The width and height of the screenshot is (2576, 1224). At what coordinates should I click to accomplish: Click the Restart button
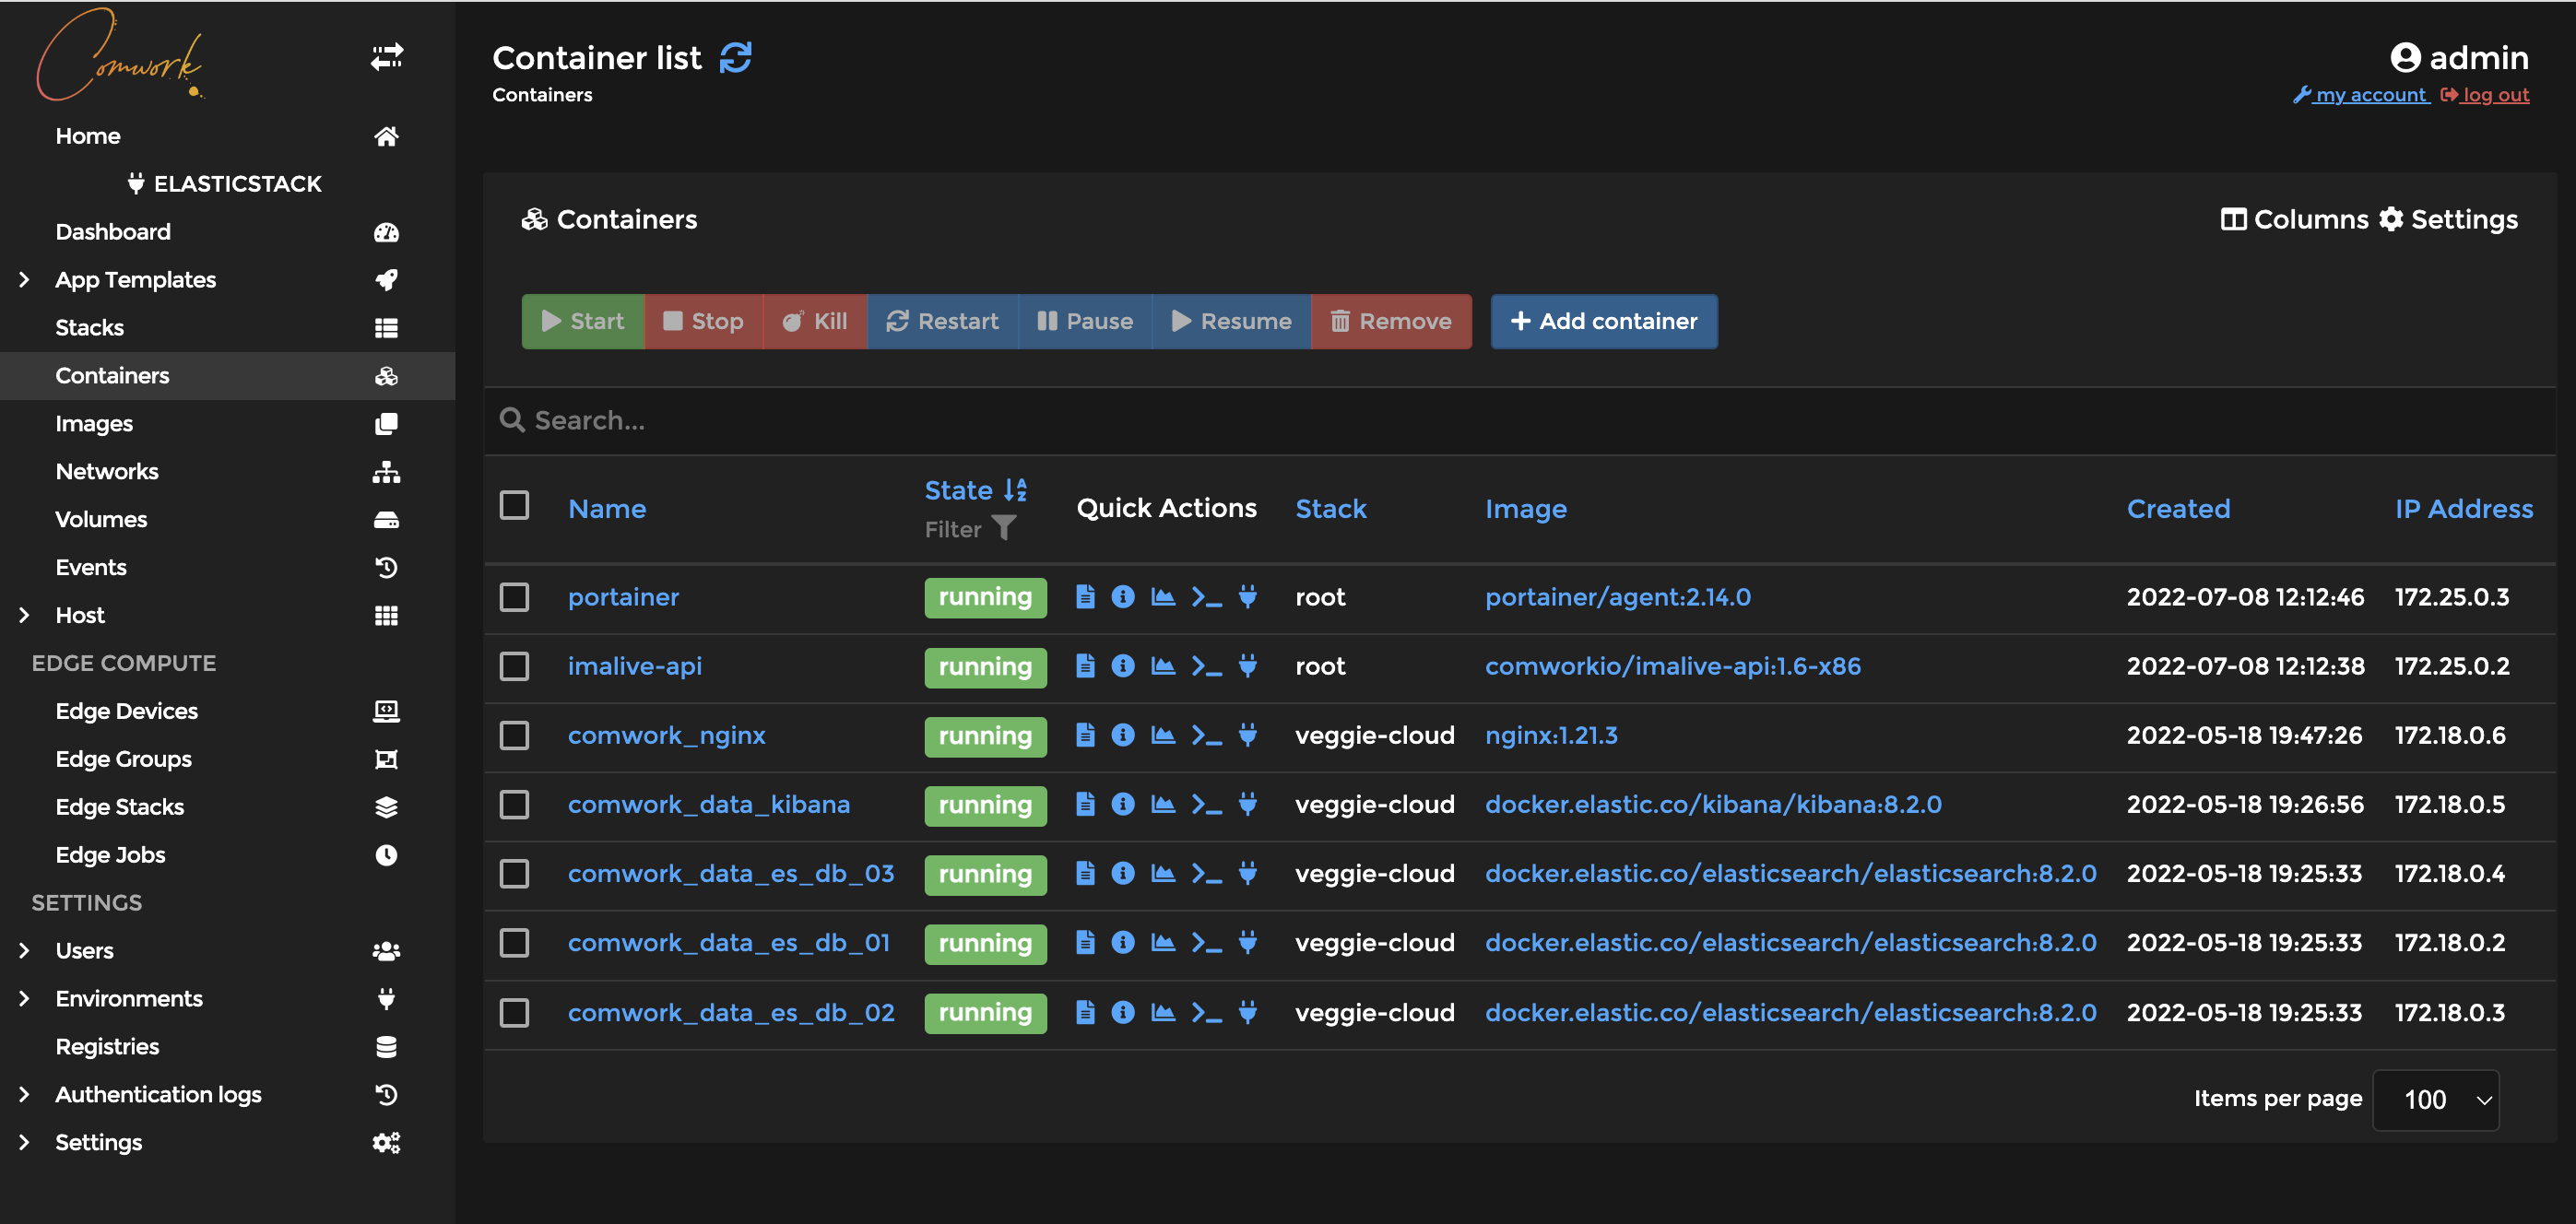pyautogui.click(x=942, y=321)
